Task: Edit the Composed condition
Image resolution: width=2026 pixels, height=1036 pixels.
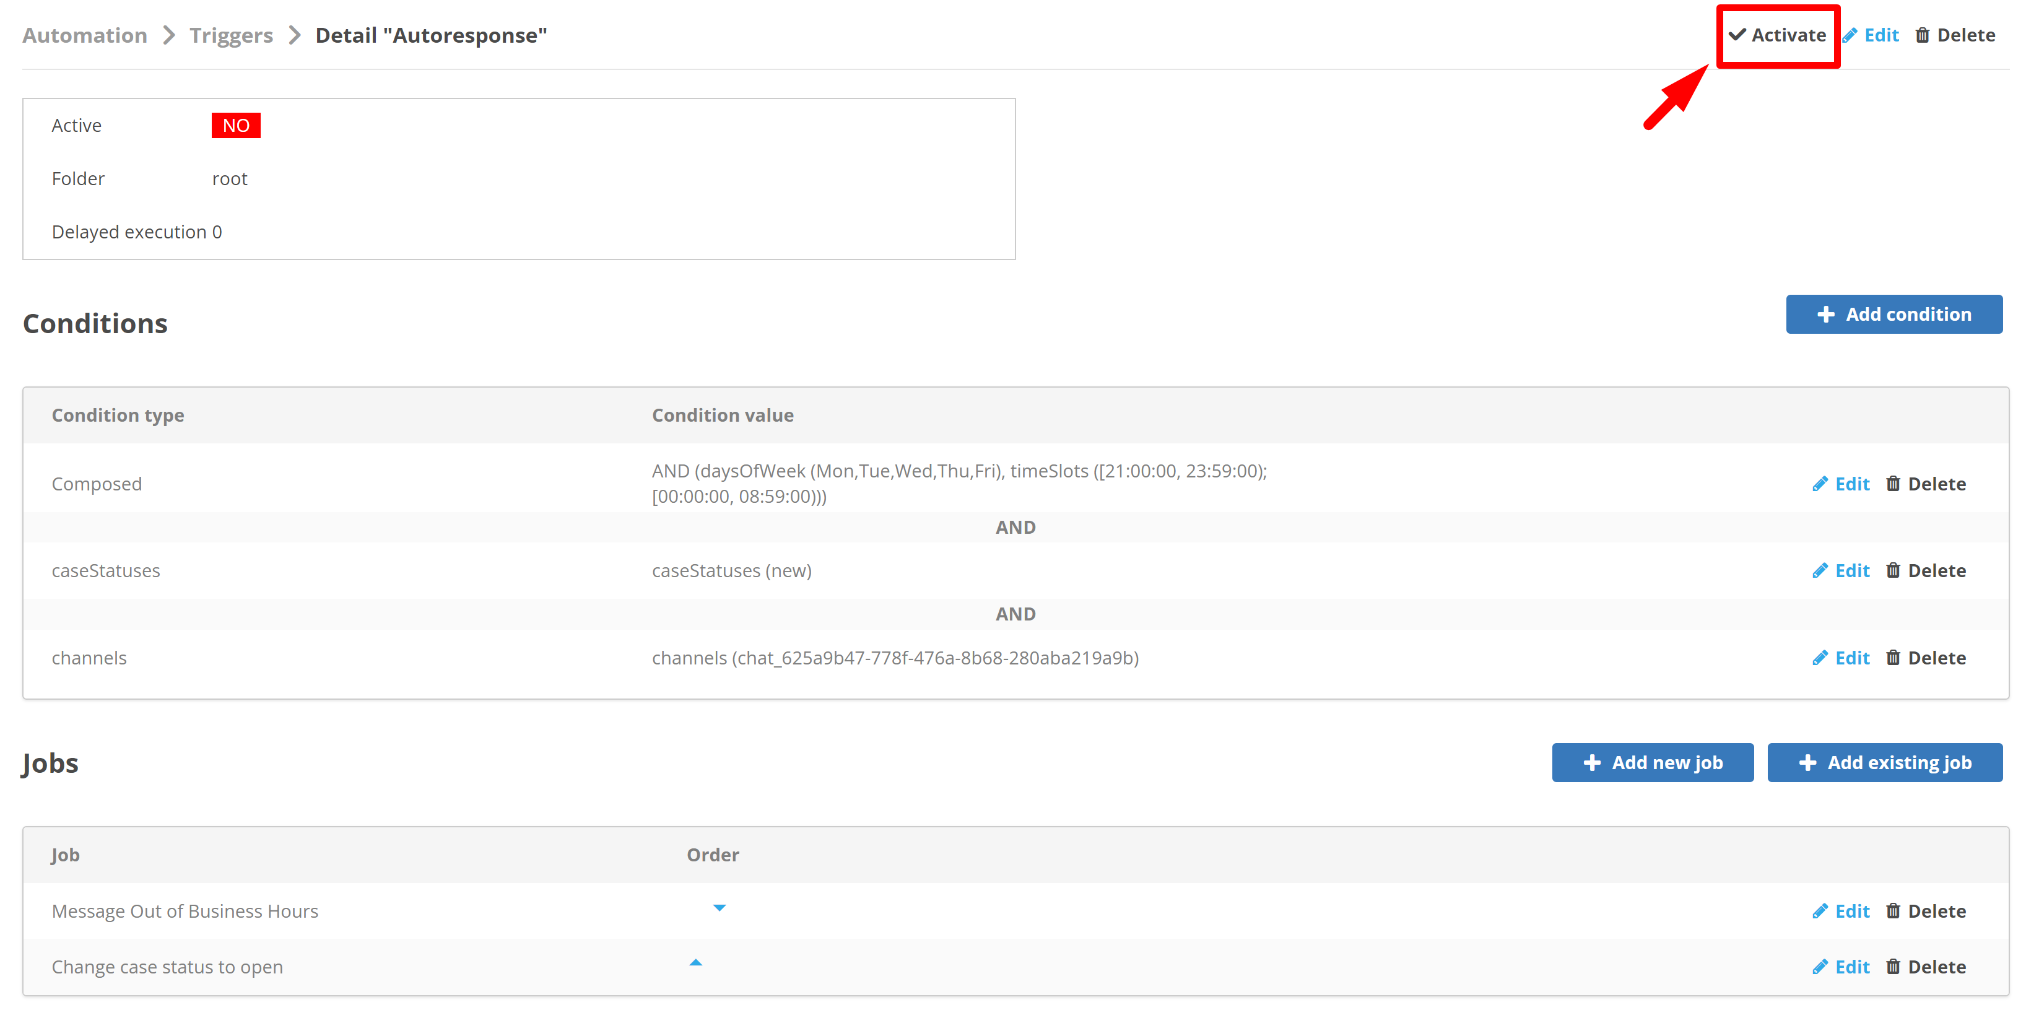Action: [1840, 484]
